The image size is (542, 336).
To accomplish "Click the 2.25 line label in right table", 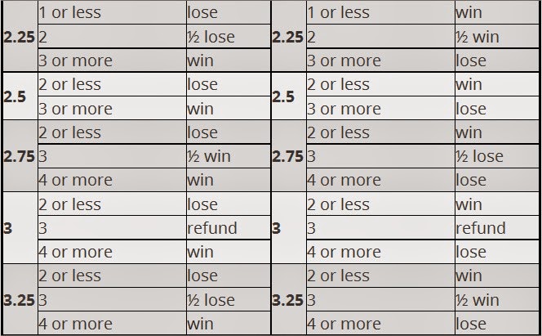I will tap(287, 37).
